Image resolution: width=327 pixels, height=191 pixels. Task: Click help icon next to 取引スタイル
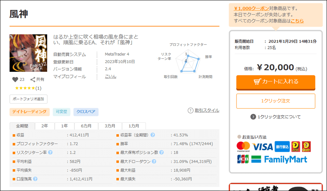[x=190, y=111]
